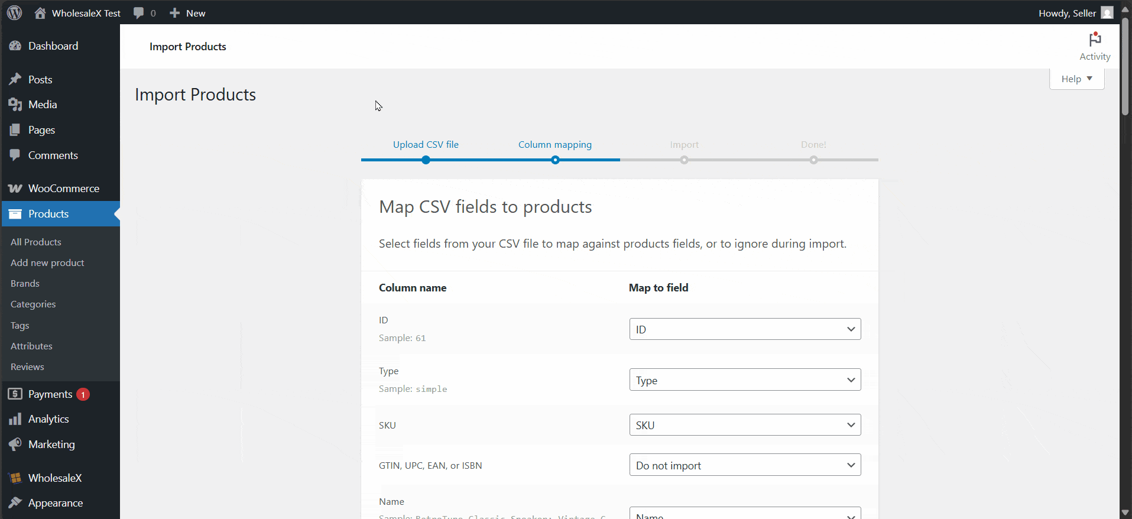The height and width of the screenshot is (519, 1132).
Task: Click New label in admin bar
Action: (x=196, y=13)
